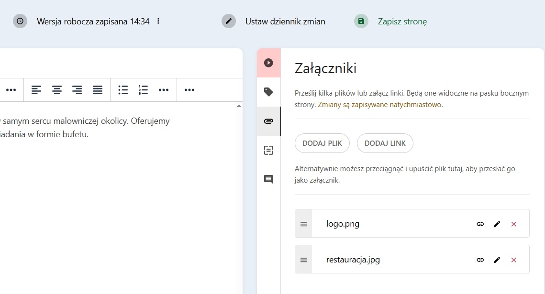Open draft options three-dot menu
This screenshot has height=294, width=545.
point(158,22)
